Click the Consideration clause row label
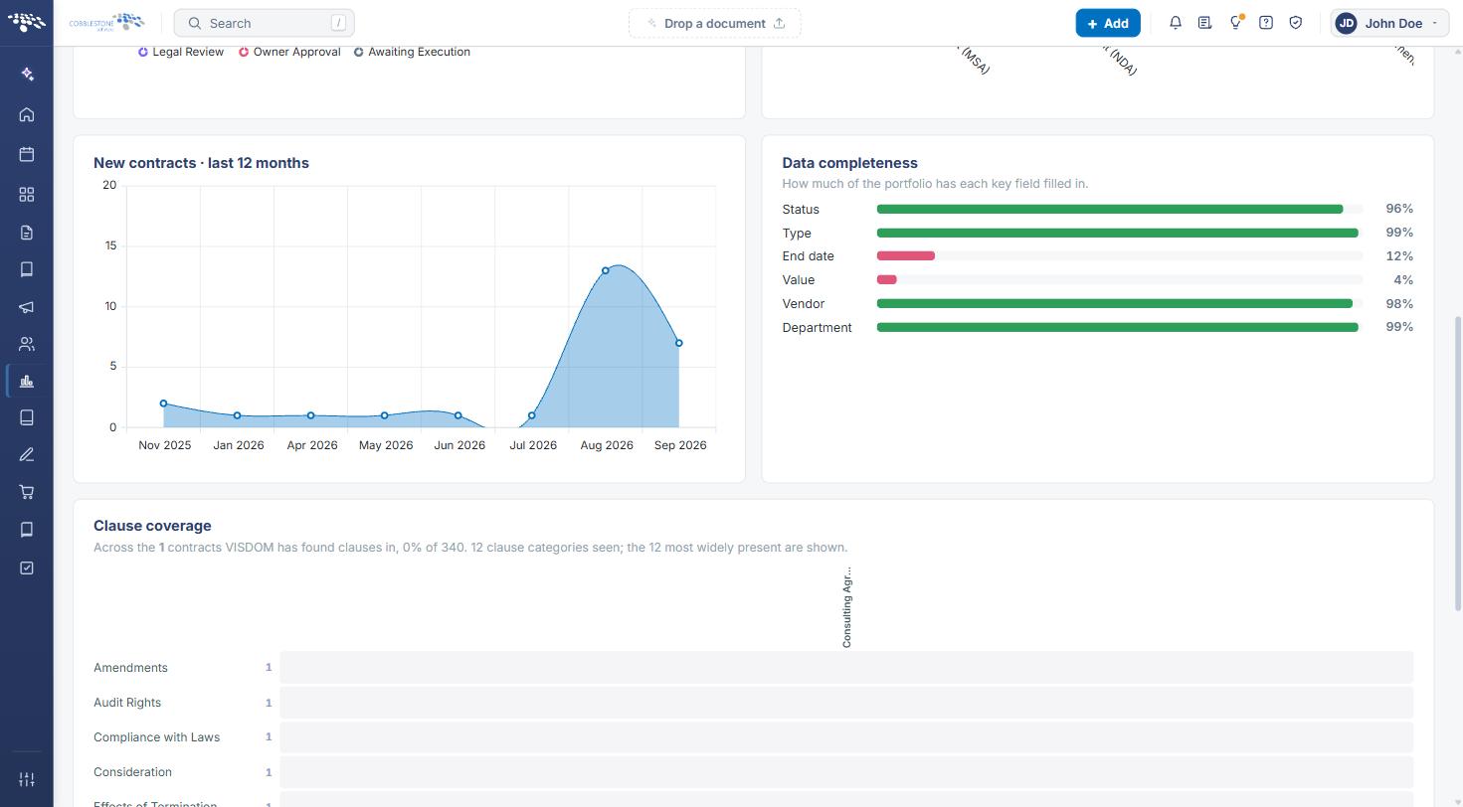 [132, 772]
